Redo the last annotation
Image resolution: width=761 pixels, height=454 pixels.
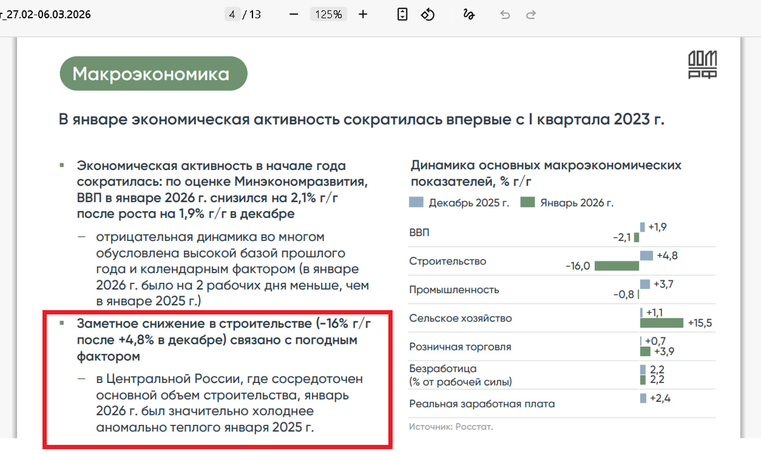tap(531, 14)
